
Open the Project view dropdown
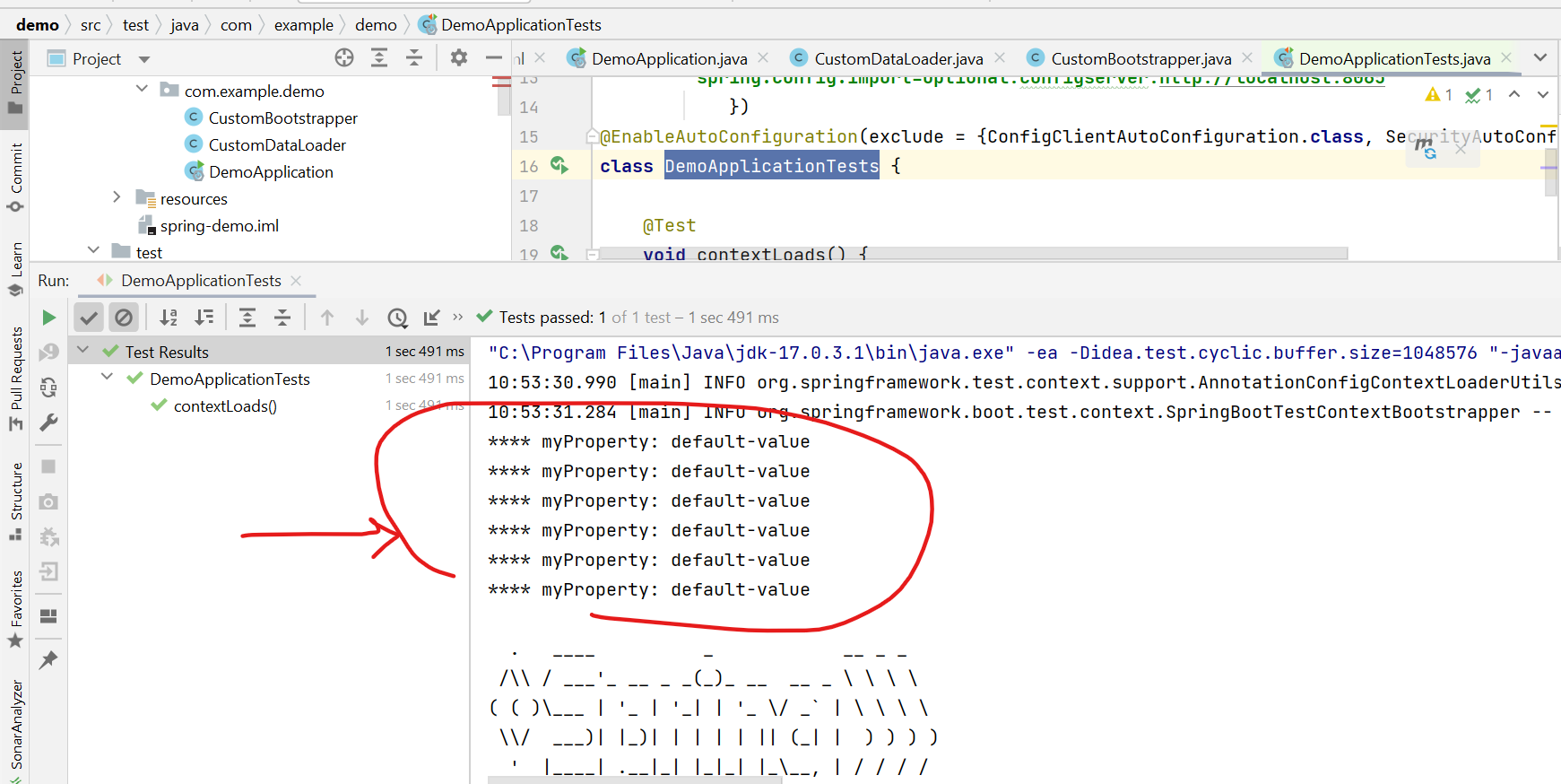coord(144,60)
